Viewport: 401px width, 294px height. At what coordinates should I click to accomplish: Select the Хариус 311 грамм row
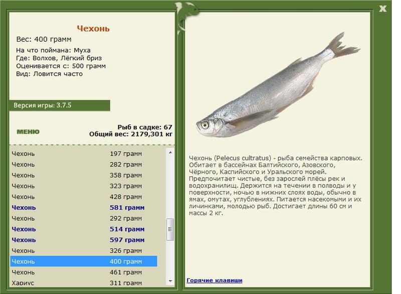(84, 282)
